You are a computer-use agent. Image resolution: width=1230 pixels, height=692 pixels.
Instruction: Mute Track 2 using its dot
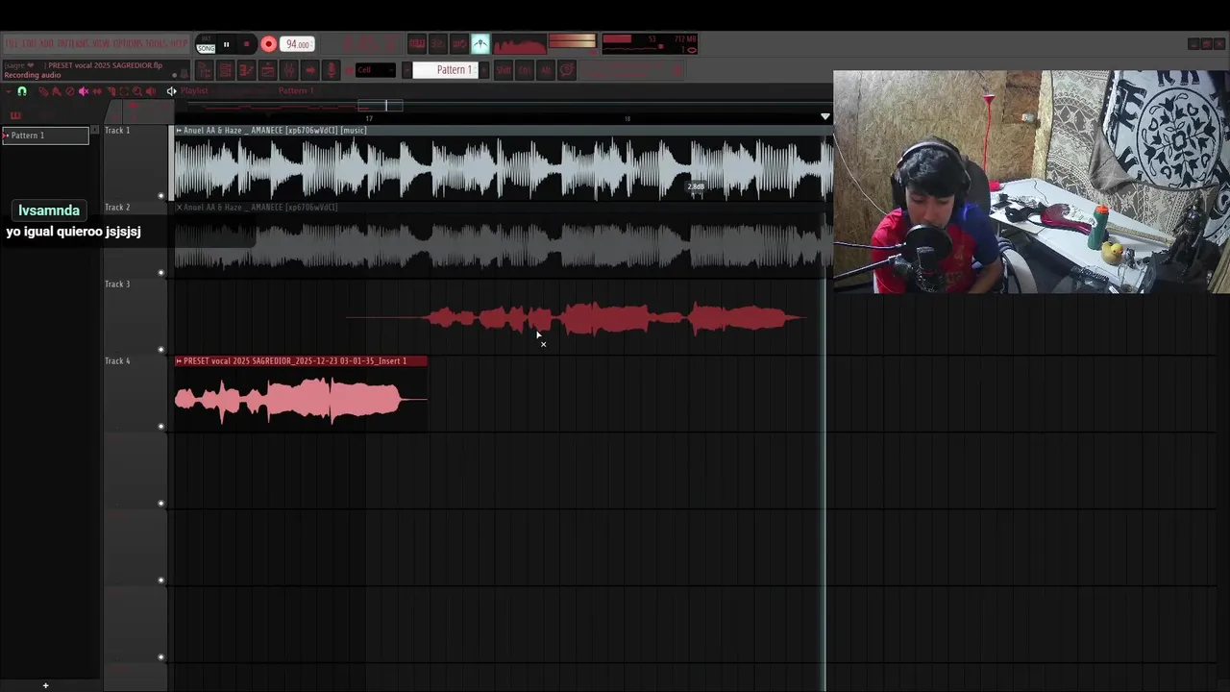click(x=161, y=273)
